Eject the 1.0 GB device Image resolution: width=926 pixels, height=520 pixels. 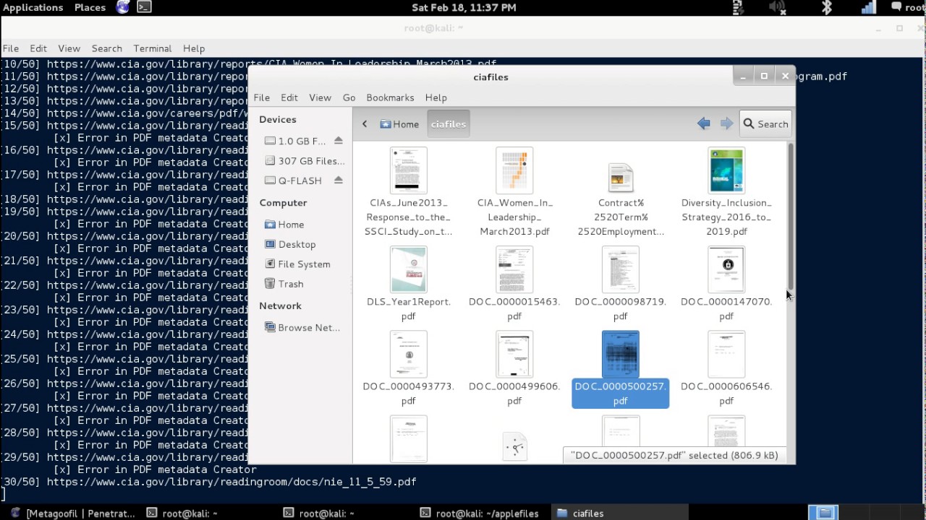[338, 141]
